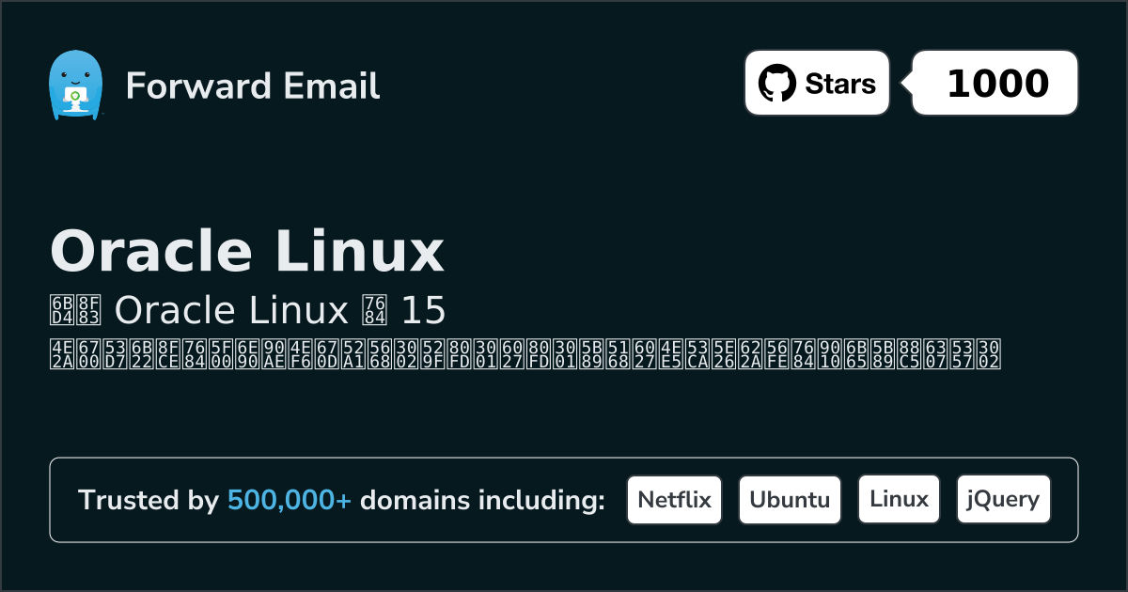
Task: Click the long unrendered description line
Action: pyautogui.click(x=525, y=352)
